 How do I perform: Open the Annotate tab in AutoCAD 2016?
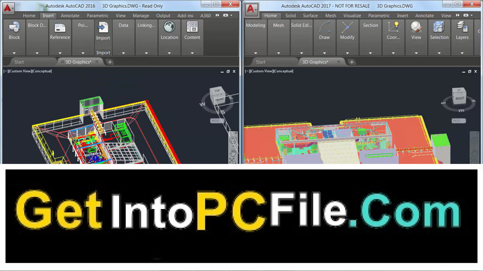click(x=70, y=15)
